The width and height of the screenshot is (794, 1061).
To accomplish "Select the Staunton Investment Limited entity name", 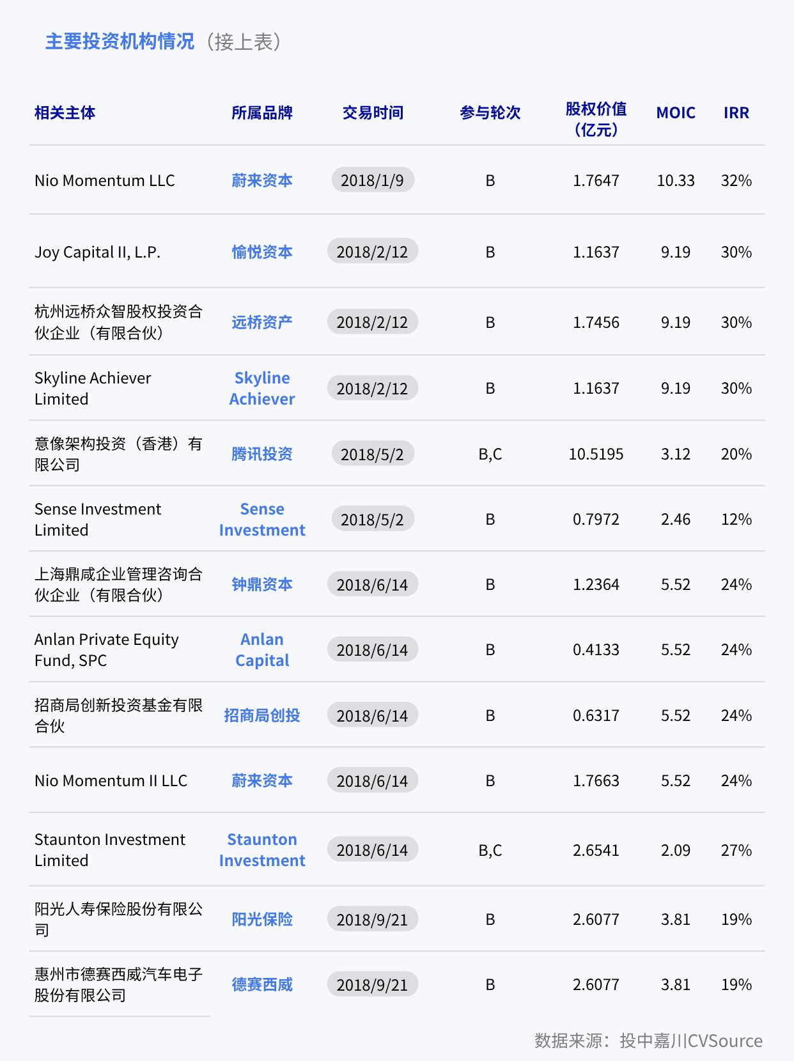I will click(110, 849).
